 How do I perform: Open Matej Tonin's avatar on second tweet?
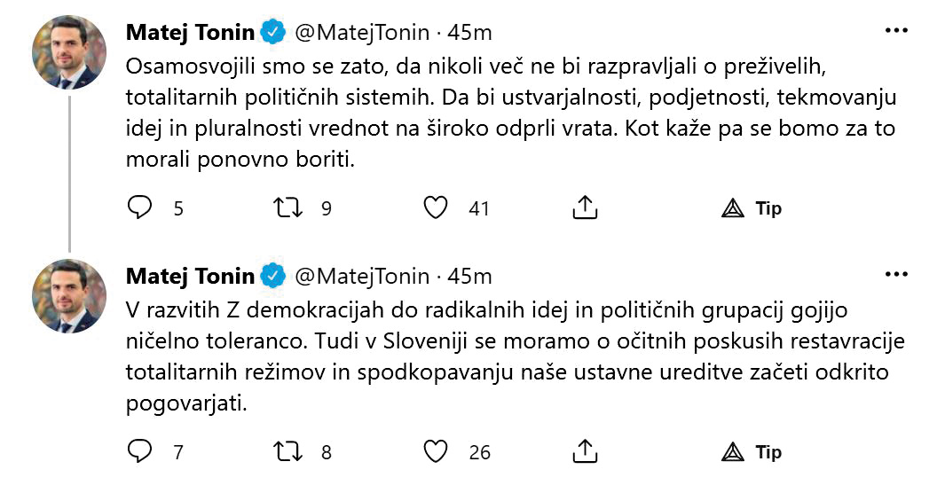tap(69, 296)
